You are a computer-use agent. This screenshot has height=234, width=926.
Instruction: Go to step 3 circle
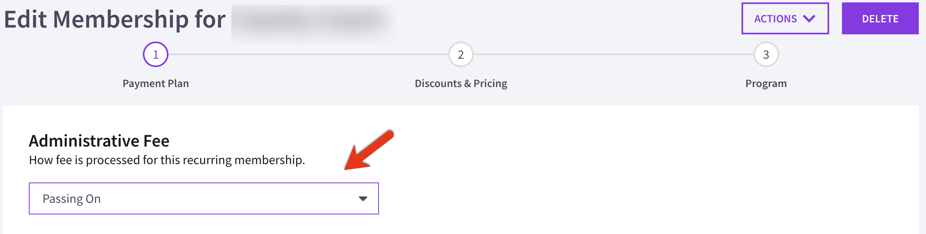pos(766,54)
